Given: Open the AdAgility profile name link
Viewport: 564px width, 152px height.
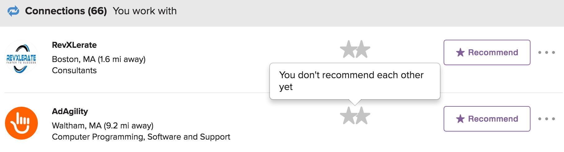Looking at the screenshot, I should coord(70,111).
